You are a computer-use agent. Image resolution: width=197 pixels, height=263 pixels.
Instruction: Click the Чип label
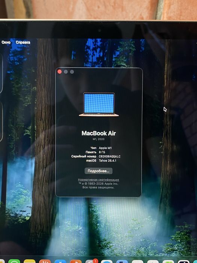pyautogui.click(x=93, y=148)
